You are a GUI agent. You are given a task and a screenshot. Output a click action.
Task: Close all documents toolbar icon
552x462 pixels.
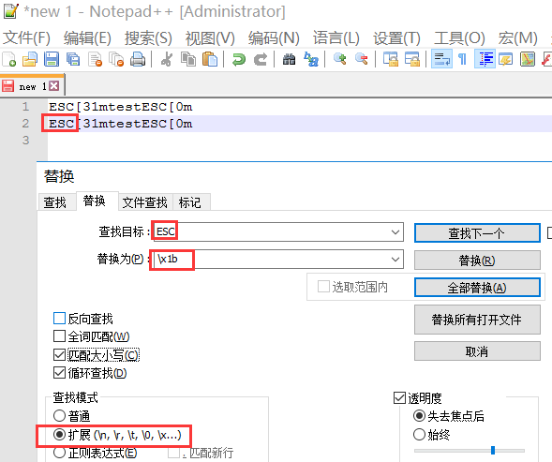click(x=116, y=59)
